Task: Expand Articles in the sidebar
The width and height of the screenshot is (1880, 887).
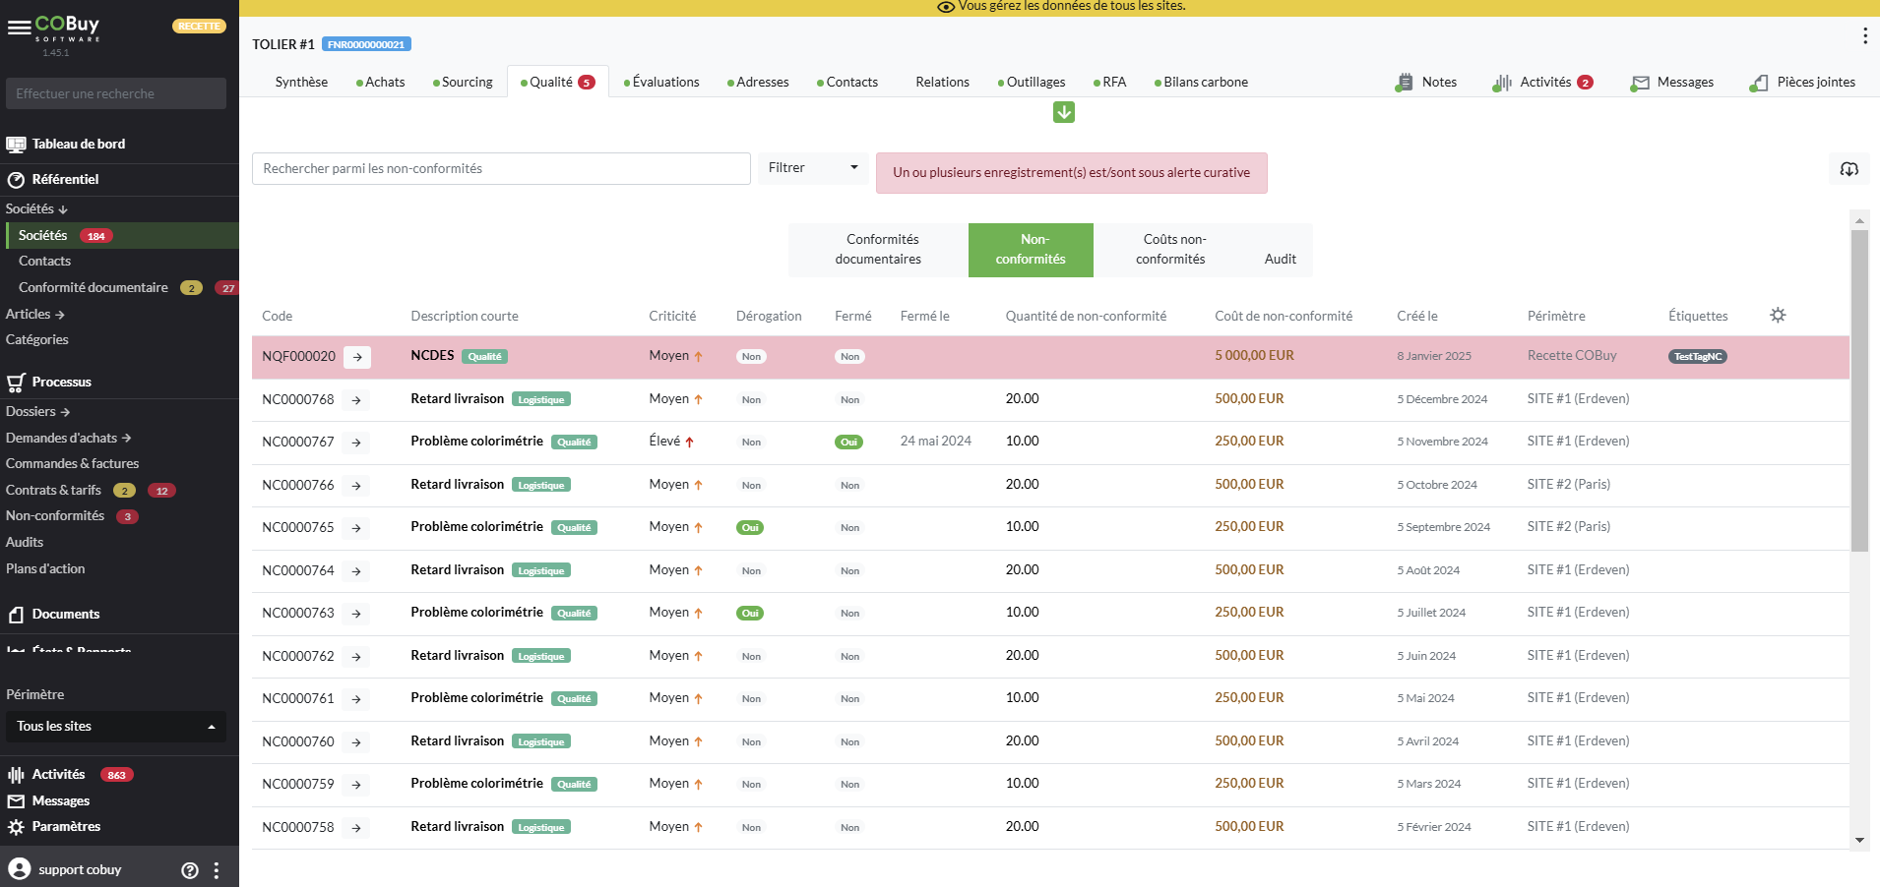Action: (x=35, y=315)
